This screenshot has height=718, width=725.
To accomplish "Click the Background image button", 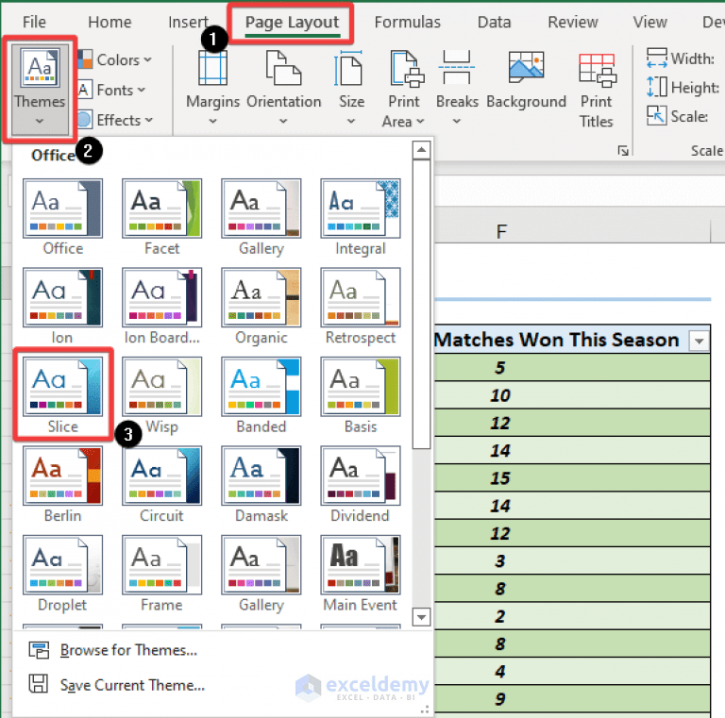I will (x=526, y=80).
